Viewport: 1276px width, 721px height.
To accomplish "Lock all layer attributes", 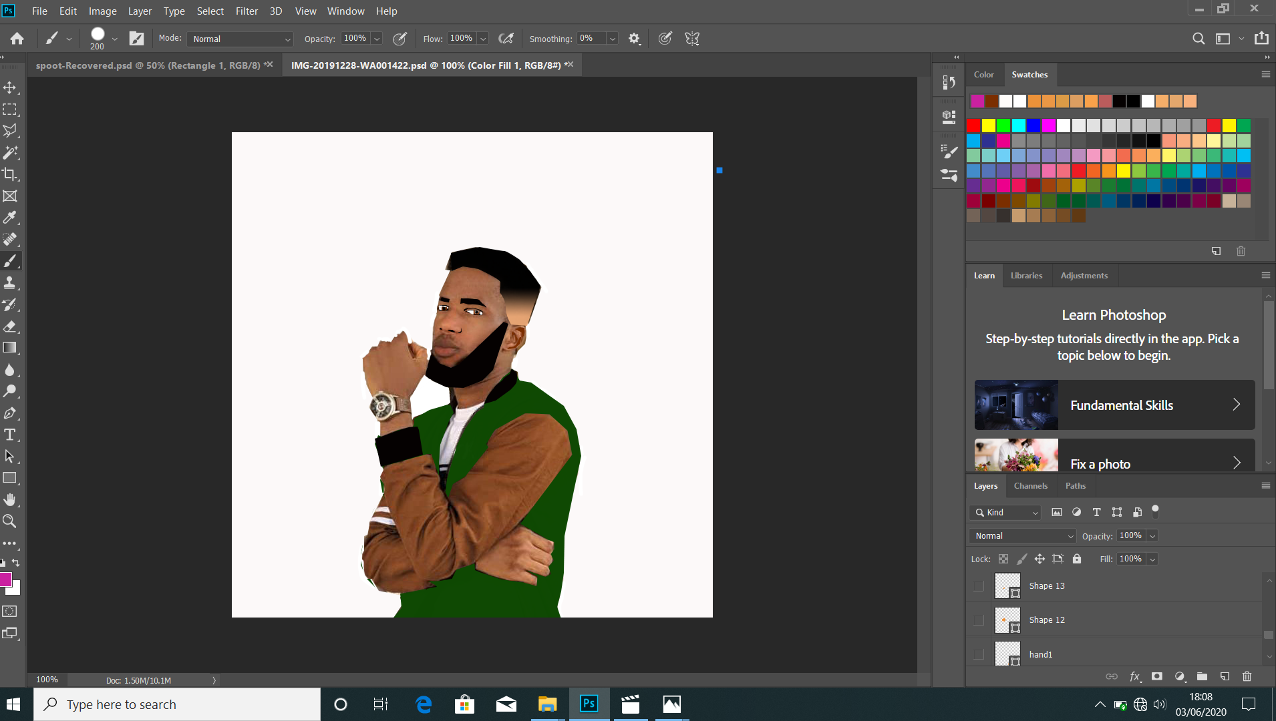I will [1077, 559].
